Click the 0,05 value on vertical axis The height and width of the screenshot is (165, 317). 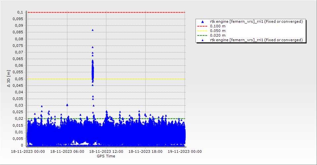(19, 79)
